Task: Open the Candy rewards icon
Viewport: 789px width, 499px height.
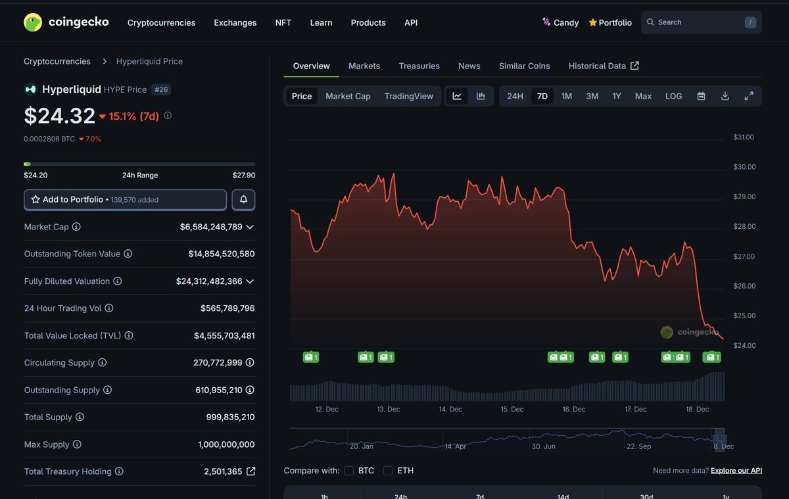Action: tap(546, 22)
